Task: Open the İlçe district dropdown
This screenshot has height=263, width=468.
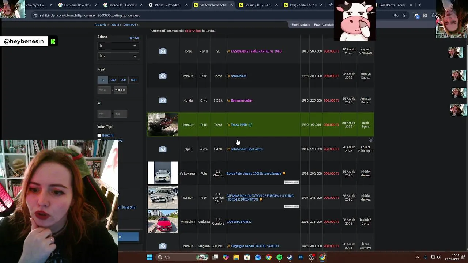Action: coord(118,56)
